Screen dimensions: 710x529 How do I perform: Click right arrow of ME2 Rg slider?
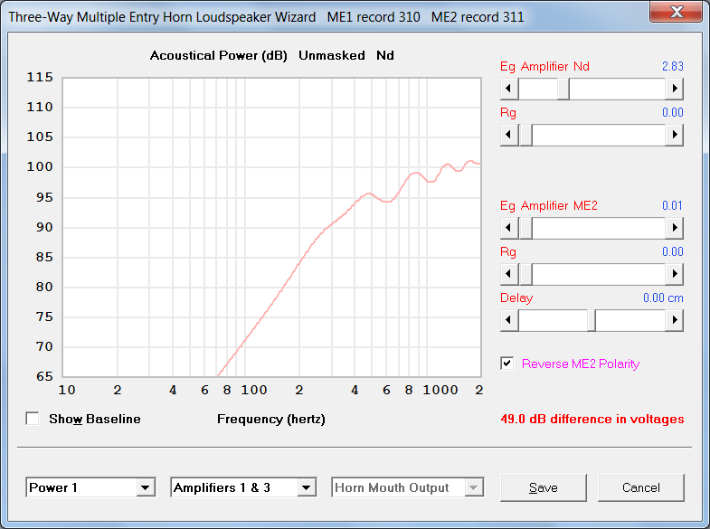point(674,274)
